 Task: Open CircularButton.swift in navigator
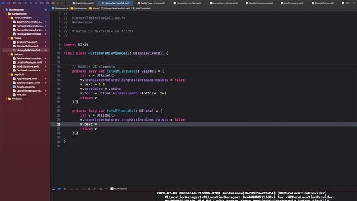(x=26, y=46)
